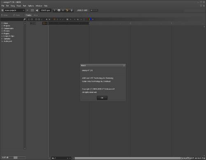Open the File menu
This screenshot has width=206, height=160.
point(3,6)
